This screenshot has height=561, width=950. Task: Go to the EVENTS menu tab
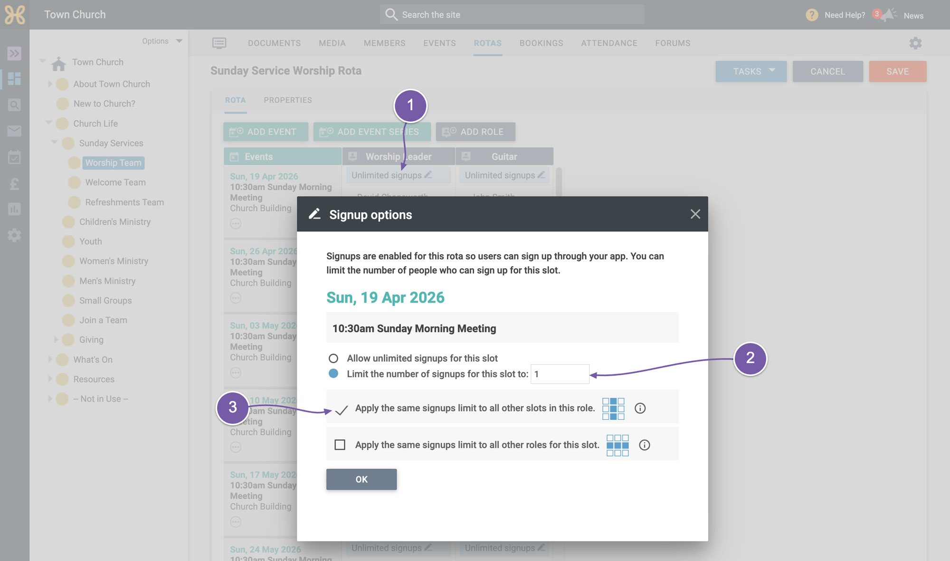[x=439, y=43]
